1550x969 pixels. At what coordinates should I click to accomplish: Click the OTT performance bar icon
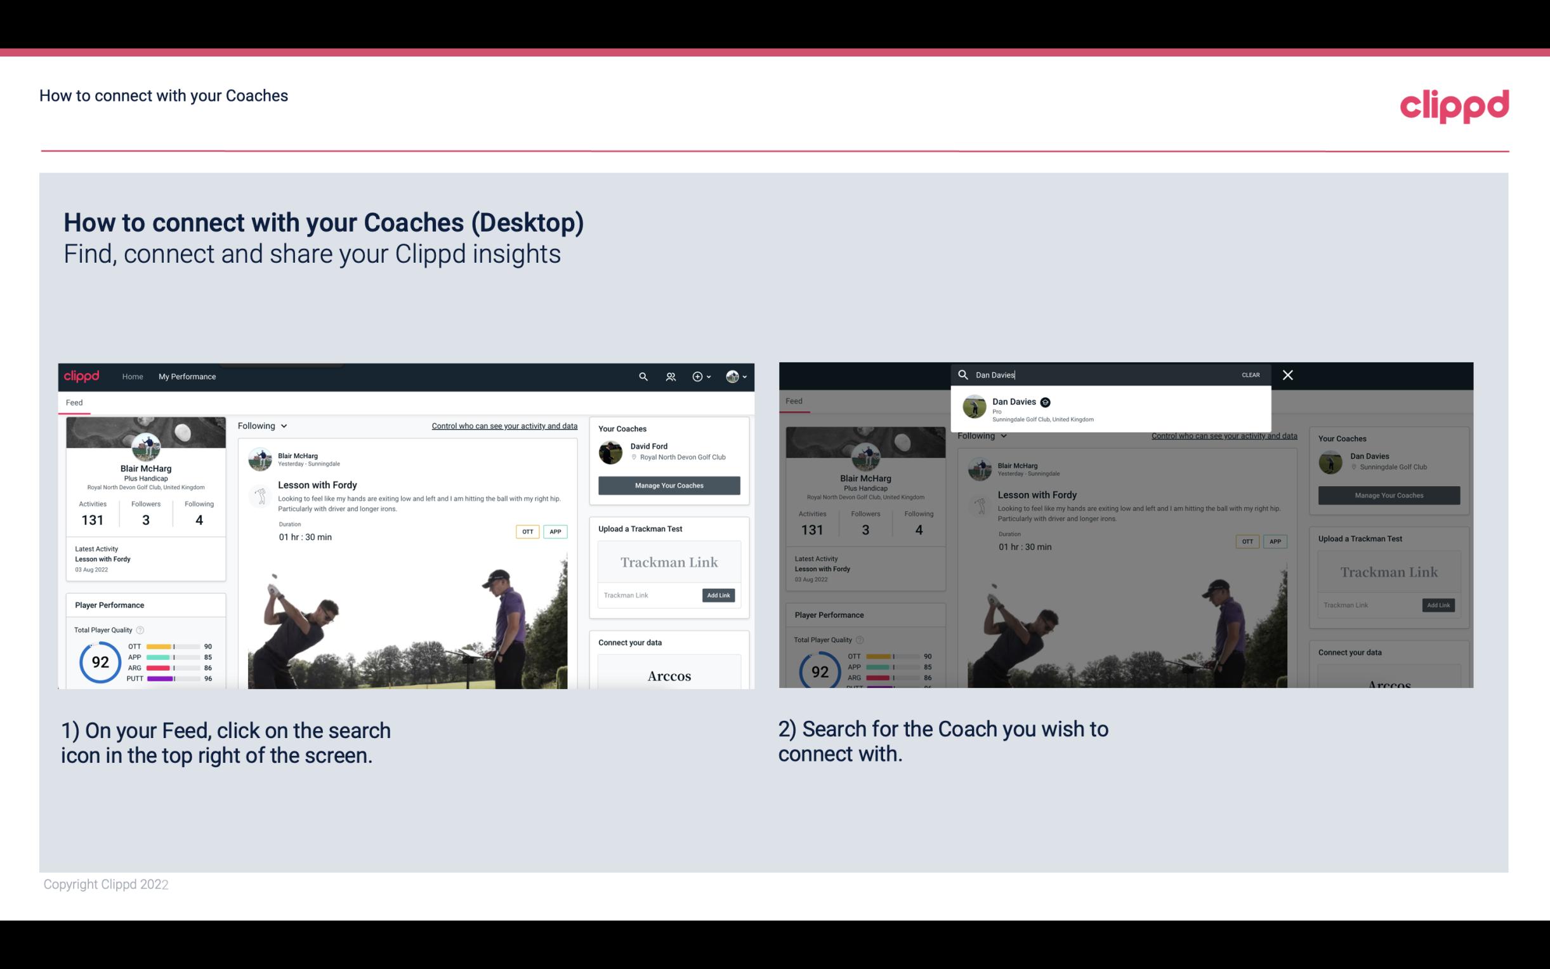[x=173, y=647]
